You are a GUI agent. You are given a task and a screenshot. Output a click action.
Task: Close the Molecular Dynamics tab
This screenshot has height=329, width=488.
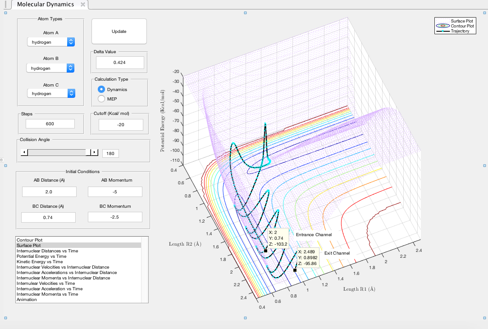click(x=82, y=5)
